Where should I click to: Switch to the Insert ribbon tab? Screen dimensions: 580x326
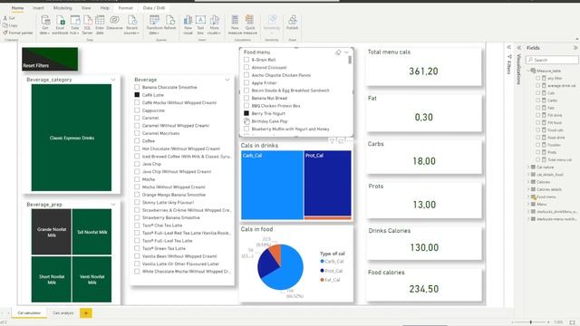pyautogui.click(x=38, y=8)
